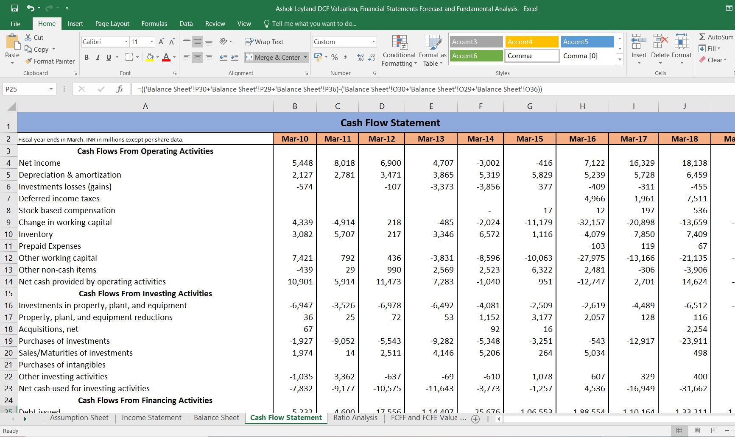Screen dimensions: 735x437
Task: Undo the last action
Action: pyautogui.click(x=31, y=8)
